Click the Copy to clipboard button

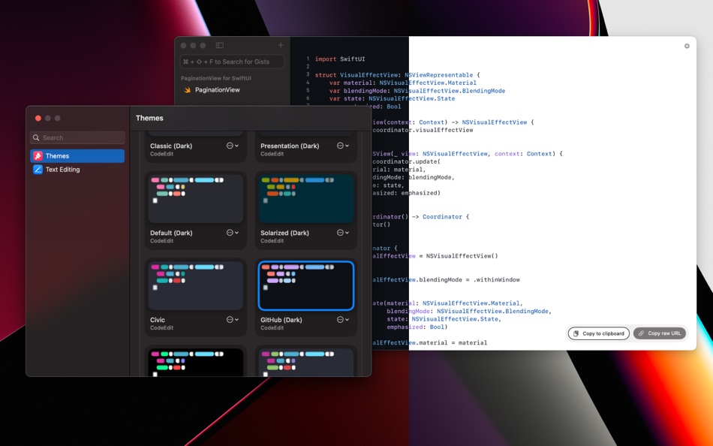coord(598,333)
